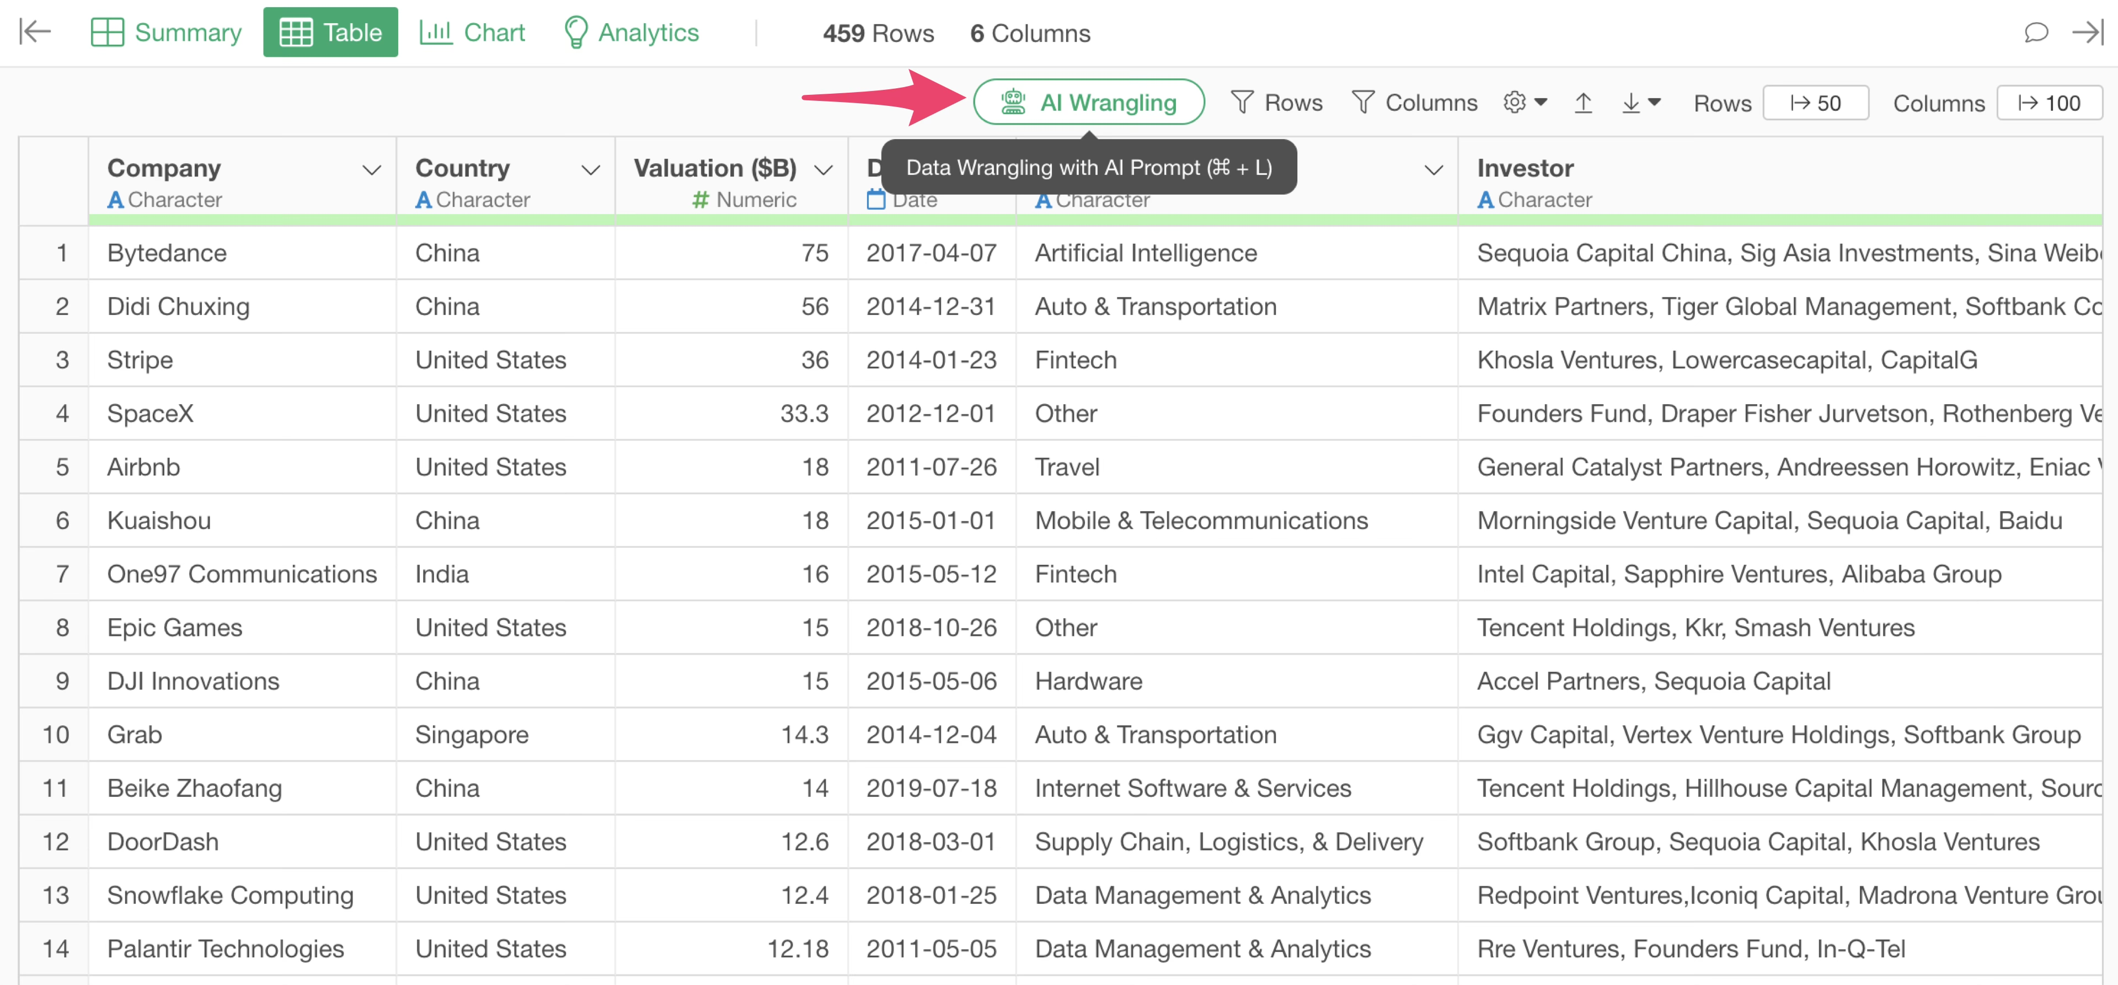The height and width of the screenshot is (985, 2118).
Task: Select valuation cell 33.3
Action: [732, 413]
